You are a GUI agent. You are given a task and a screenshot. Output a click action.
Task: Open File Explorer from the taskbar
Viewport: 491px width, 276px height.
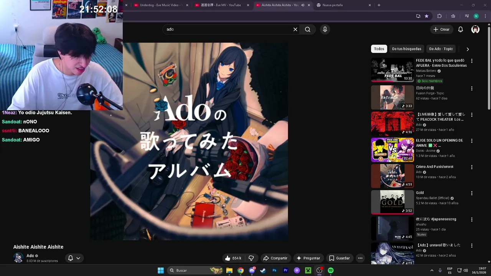[x=229, y=270]
